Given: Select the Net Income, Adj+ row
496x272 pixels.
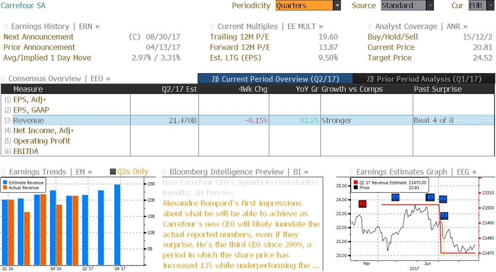Looking at the screenshot, I should (x=248, y=131).
